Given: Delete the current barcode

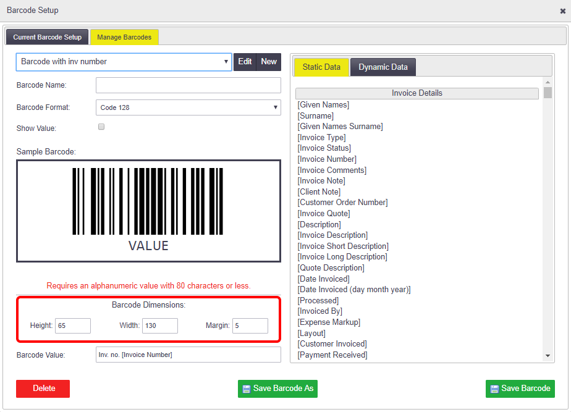Looking at the screenshot, I should (43, 389).
